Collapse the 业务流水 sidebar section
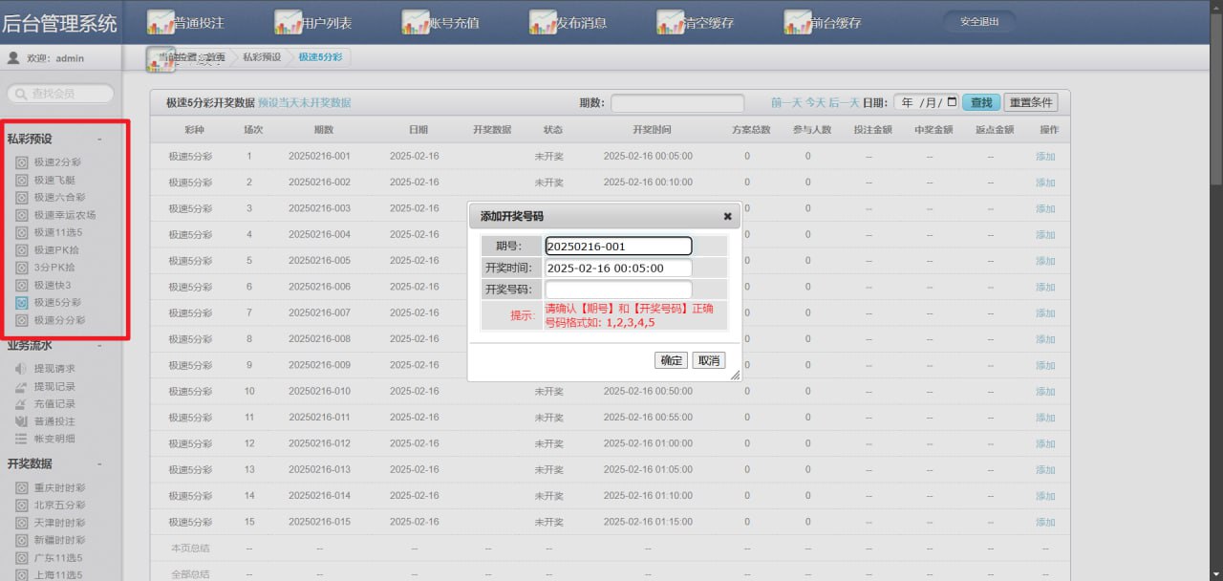1223x581 pixels. pos(99,346)
